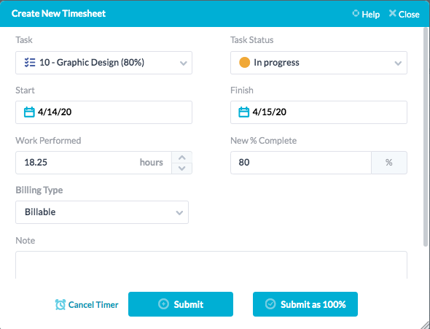The width and height of the screenshot is (430, 329).
Task: Click the Submit button
Action: coord(181,304)
